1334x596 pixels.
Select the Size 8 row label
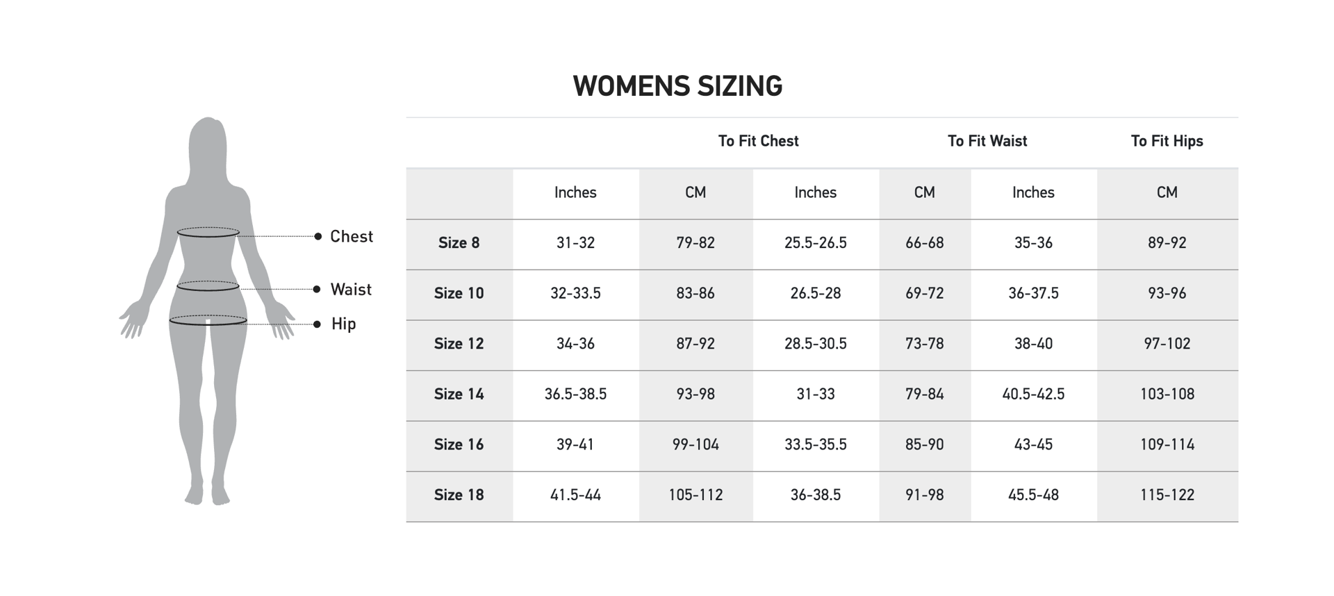click(459, 243)
